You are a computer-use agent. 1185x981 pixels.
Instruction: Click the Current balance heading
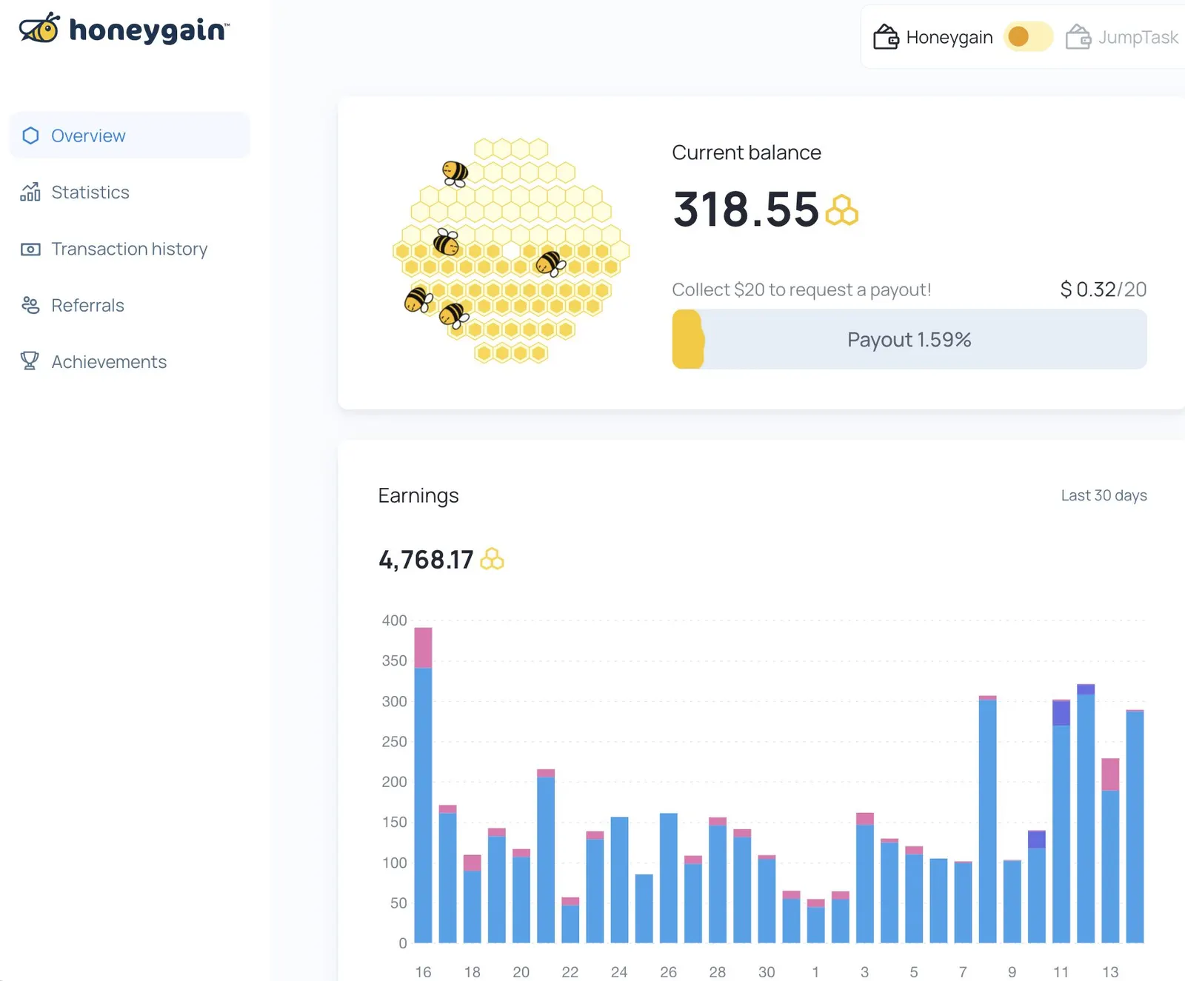(x=747, y=153)
